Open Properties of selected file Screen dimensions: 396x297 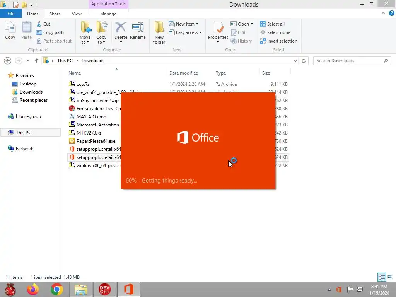coord(218,32)
